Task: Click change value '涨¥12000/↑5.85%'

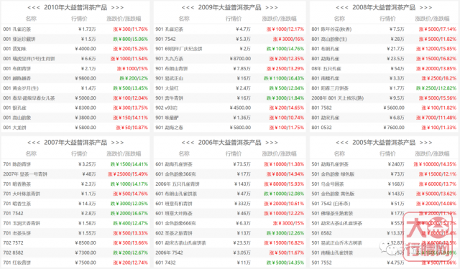Action: [436, 49]
